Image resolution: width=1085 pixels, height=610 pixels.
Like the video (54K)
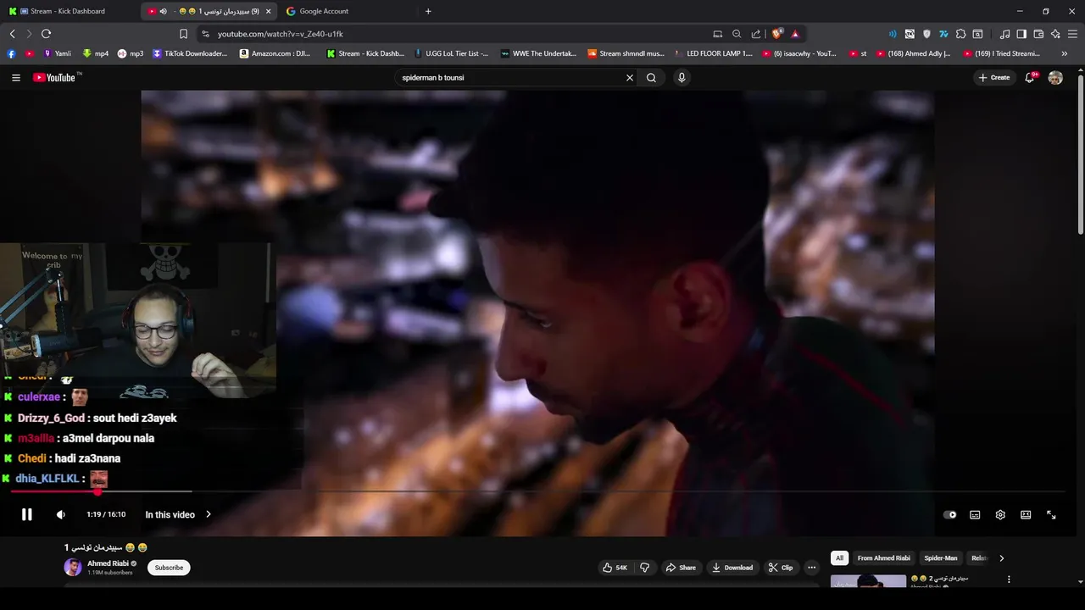point(615,568)
